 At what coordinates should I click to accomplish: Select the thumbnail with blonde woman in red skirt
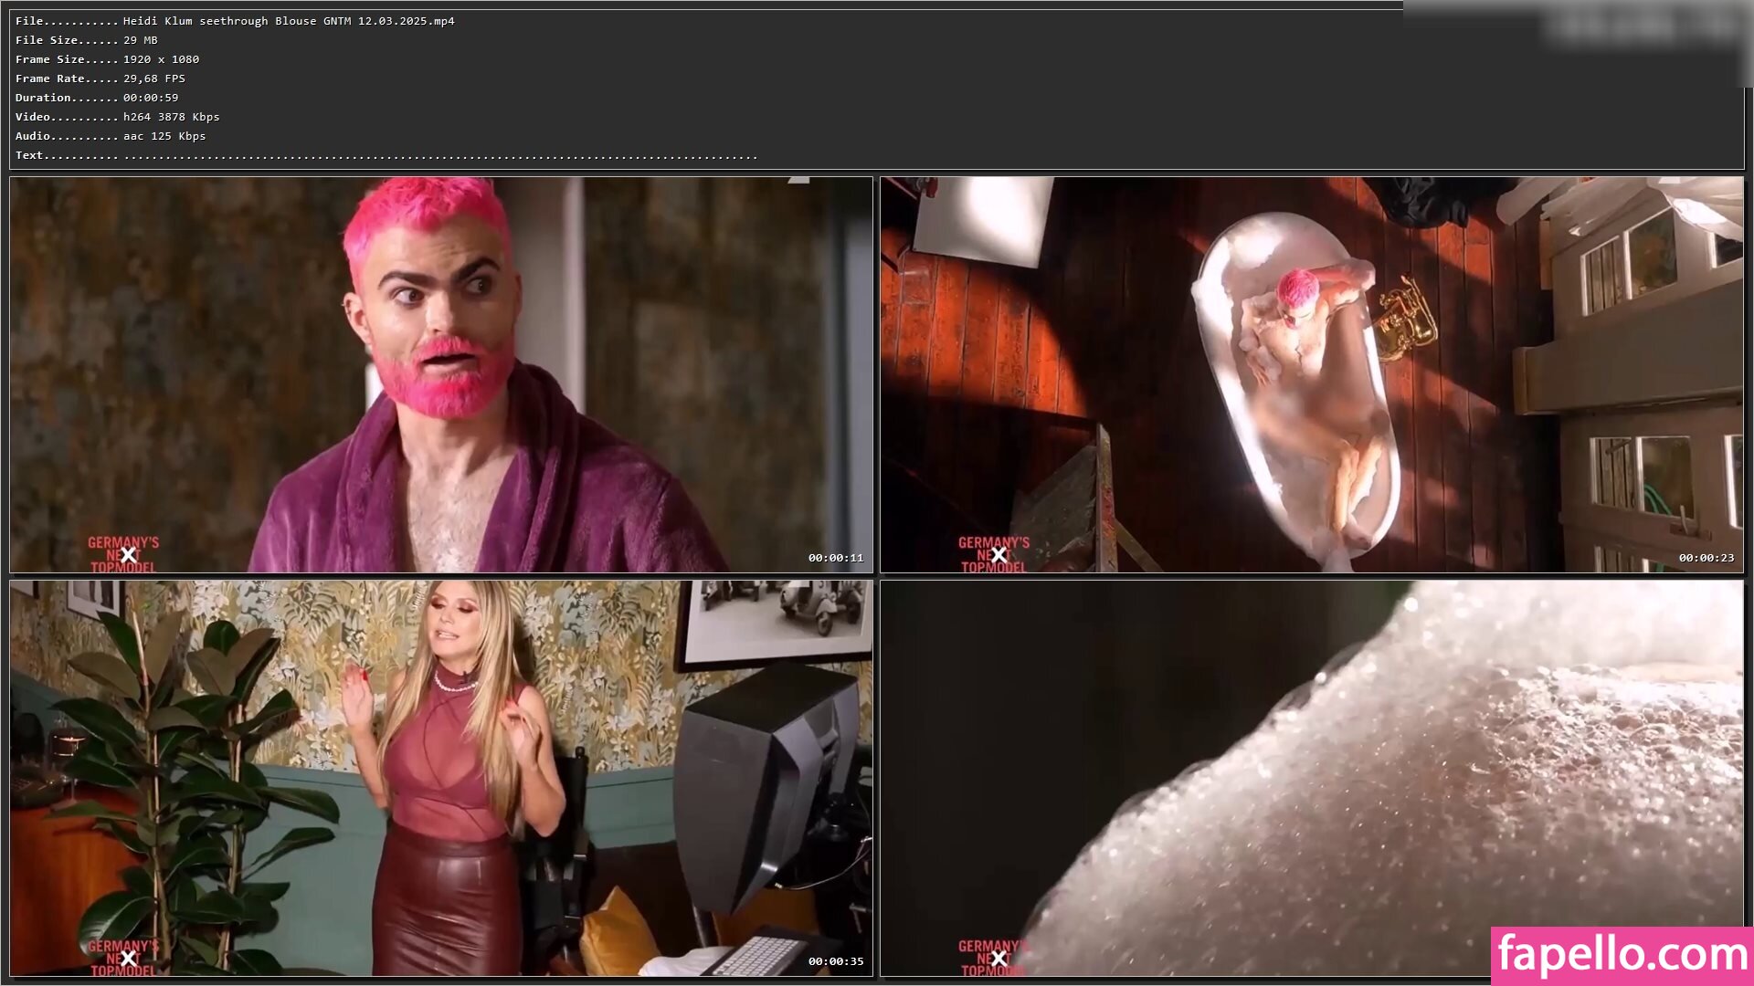440,778
